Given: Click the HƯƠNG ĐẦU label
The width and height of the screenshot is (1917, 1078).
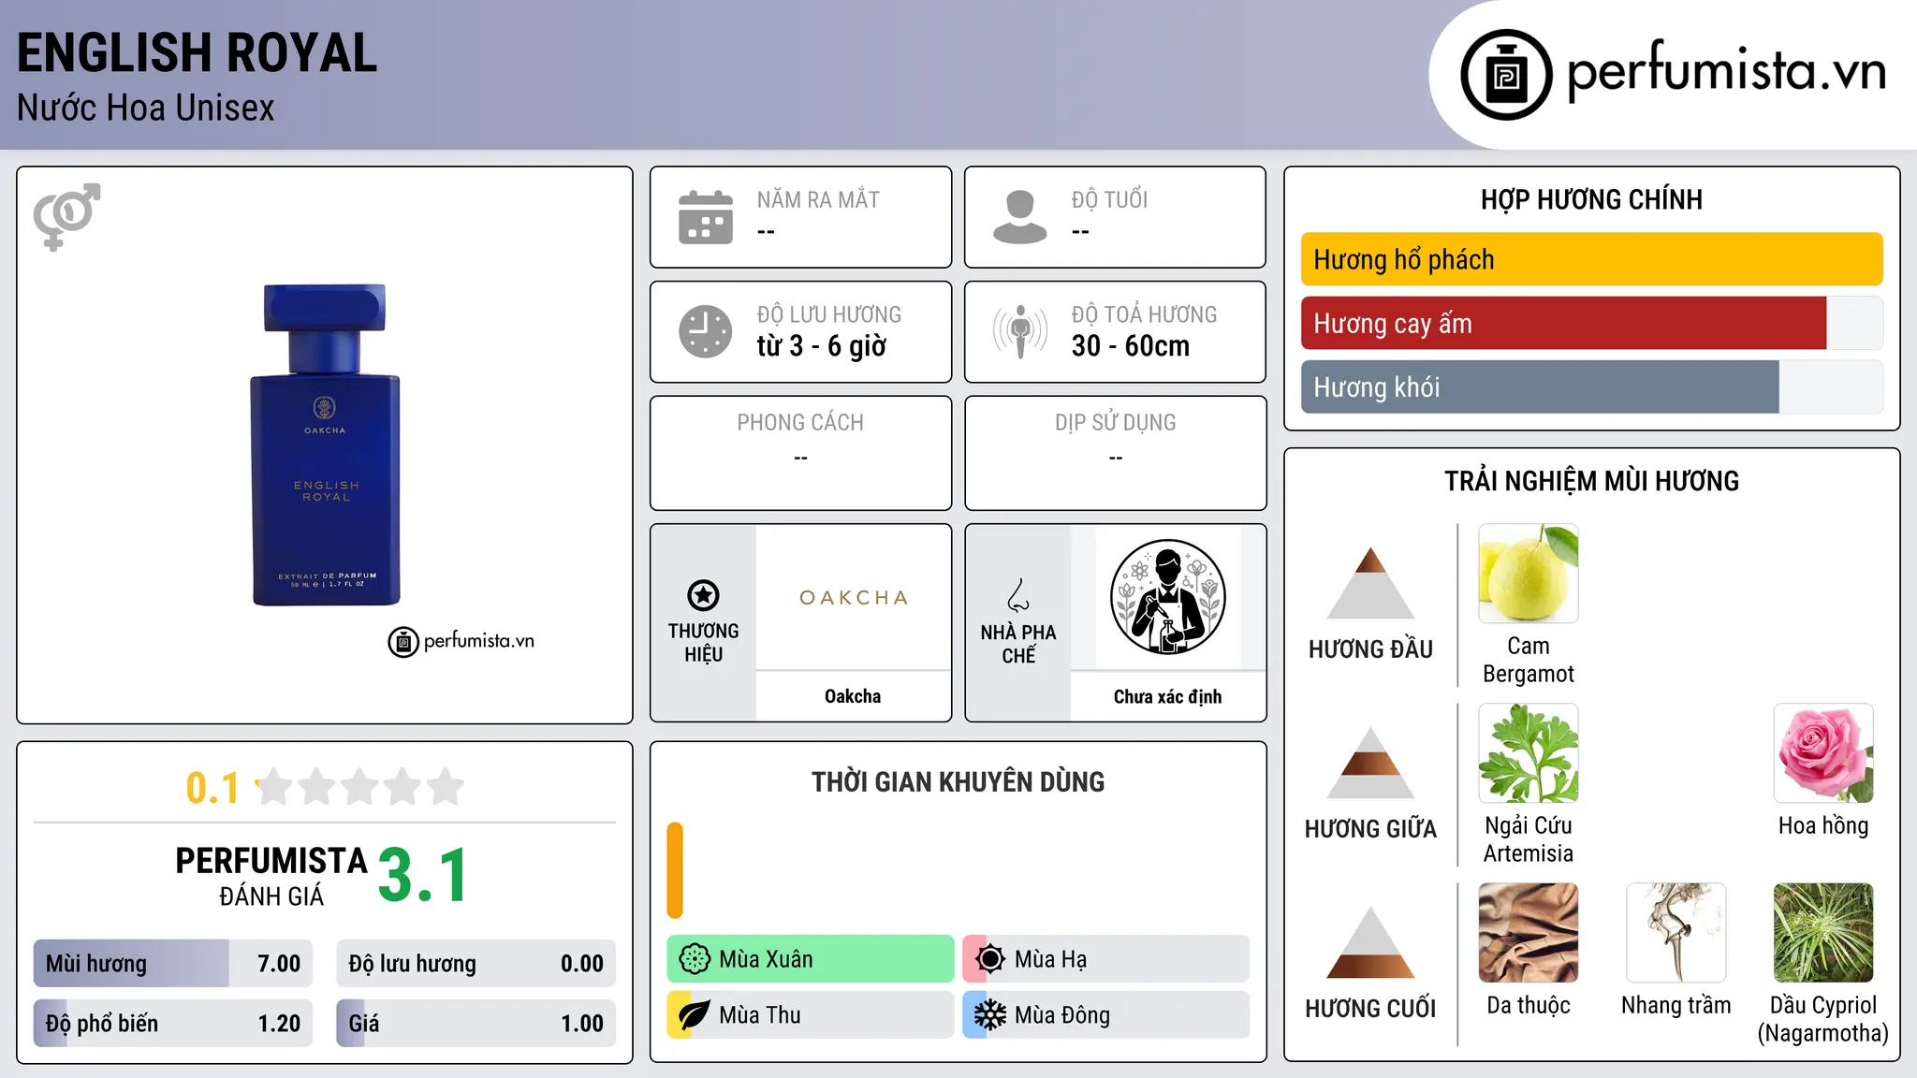Looking at the screenshot, I should click(1370, 649).
